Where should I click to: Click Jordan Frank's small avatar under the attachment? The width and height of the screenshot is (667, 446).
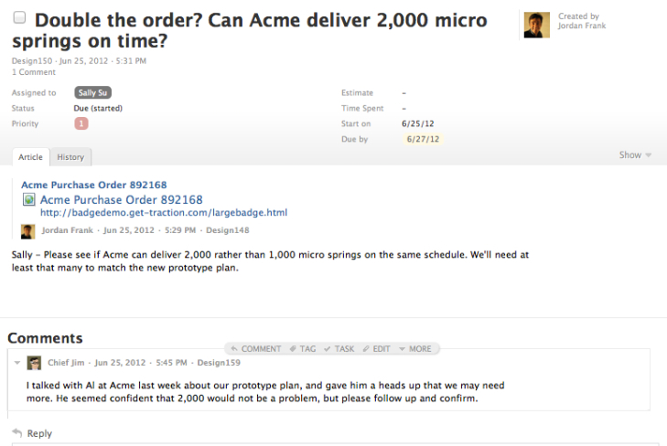pyautogui.click(x=27, y=231)
